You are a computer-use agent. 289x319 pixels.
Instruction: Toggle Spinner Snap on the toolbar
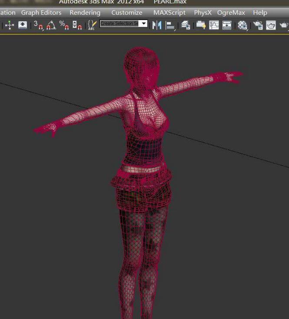point(77,25)
